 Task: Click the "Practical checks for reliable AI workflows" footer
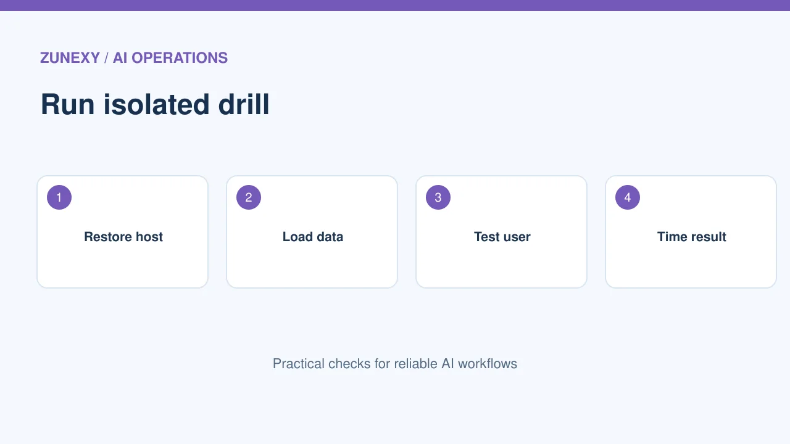click(395, 364)
